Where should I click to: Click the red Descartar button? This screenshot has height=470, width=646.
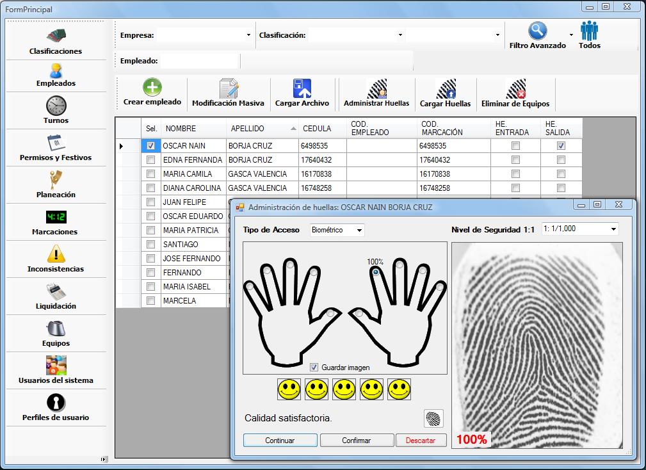tap(421, 441)
